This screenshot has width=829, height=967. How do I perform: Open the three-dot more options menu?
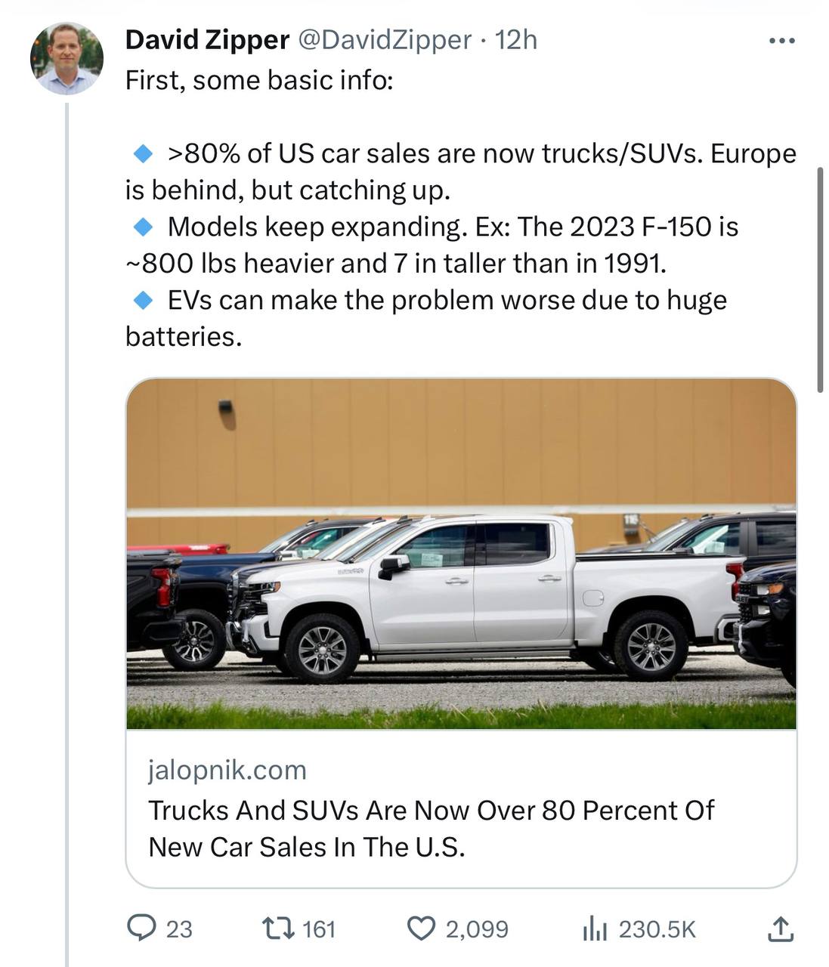(x=781, y=41)
